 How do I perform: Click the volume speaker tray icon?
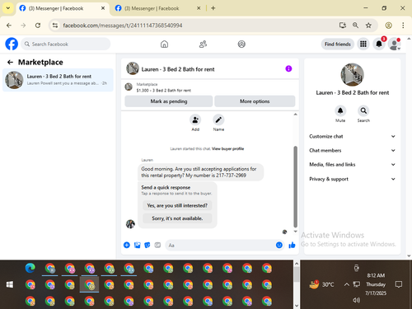click(x=356, y=300)
